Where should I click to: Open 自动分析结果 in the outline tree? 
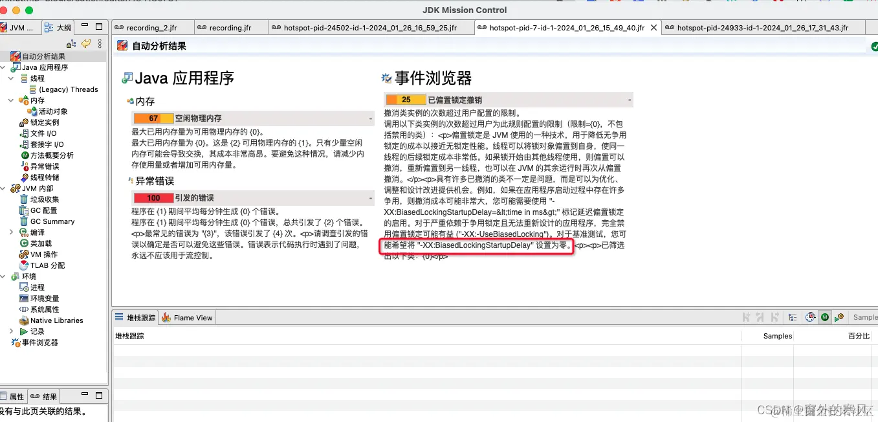pyautogui.click(x=43, y=56)
